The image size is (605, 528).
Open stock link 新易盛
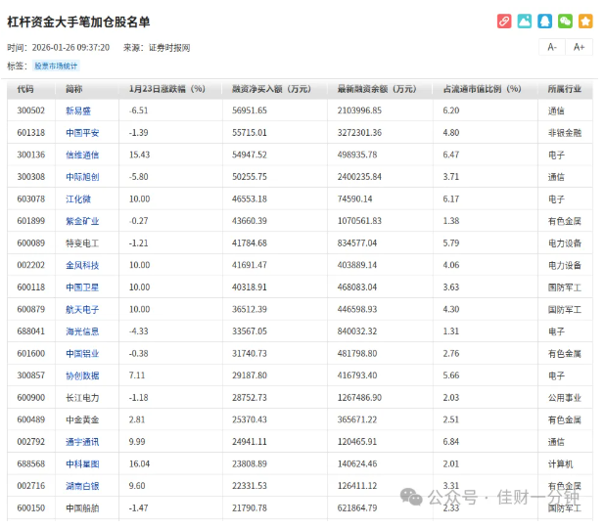[x=78, y=111]
